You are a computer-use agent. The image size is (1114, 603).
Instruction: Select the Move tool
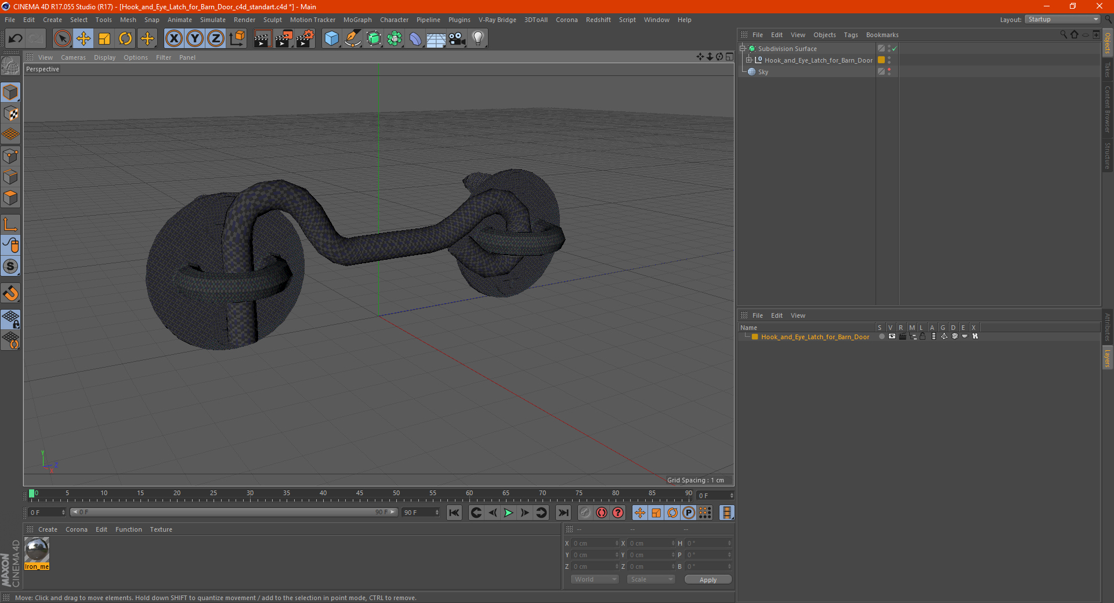click(84, 39)
